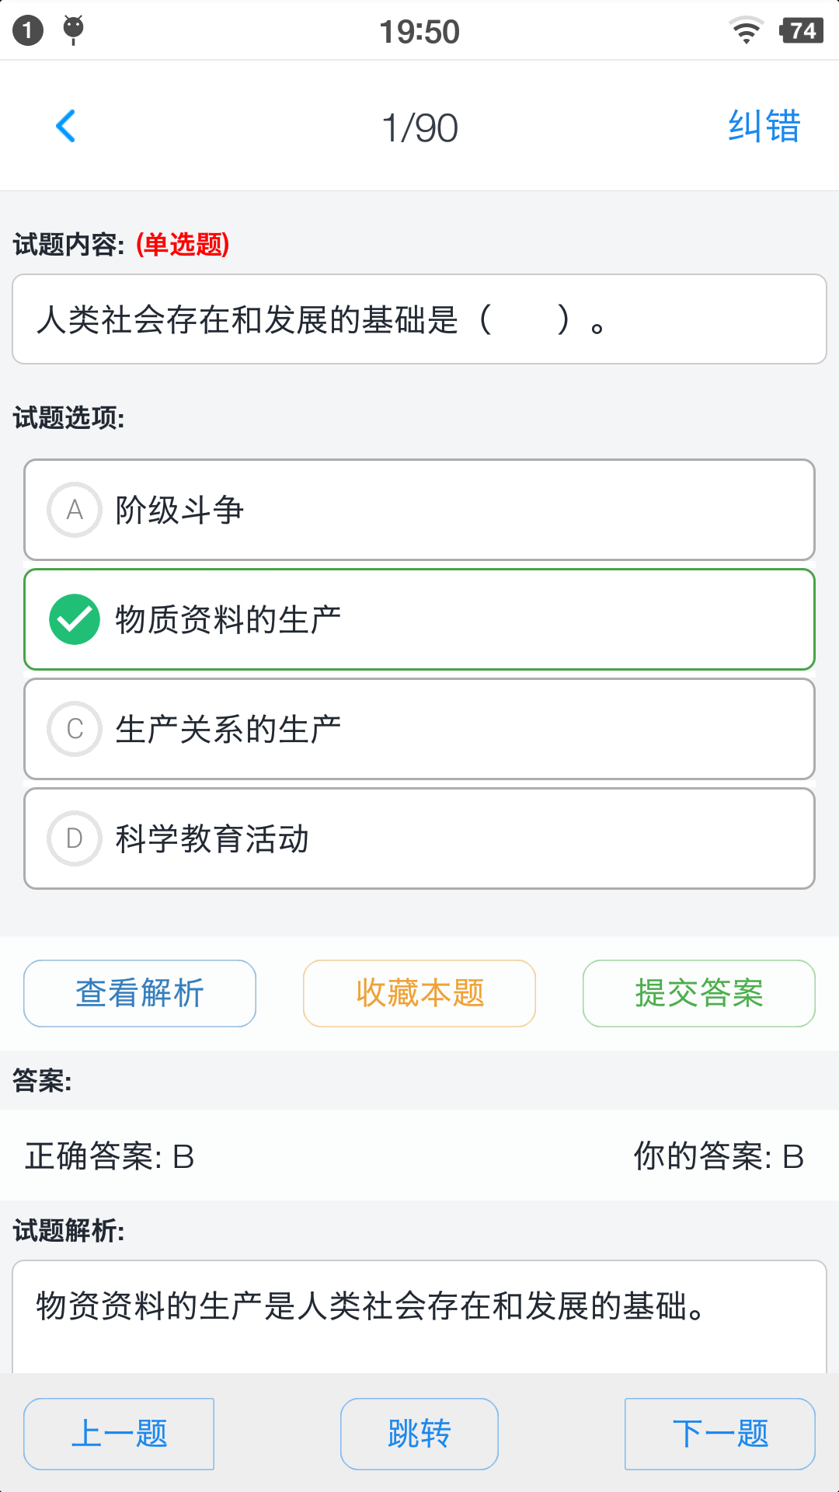Toggle the checked option 物质资料的生产
This screenshot has height=1492, width=839.
click(419, 619)
